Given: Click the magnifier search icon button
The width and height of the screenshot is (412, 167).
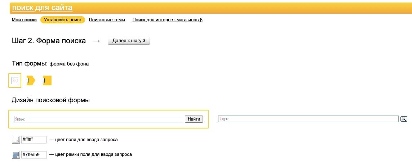Looking at the screenshot, I should (404, 119).
